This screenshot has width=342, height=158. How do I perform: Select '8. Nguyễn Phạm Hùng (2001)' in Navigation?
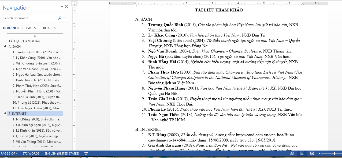pos(37,91)
